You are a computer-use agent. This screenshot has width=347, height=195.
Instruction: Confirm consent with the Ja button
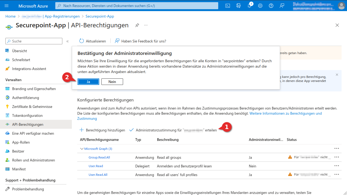(x=88, y=82)
